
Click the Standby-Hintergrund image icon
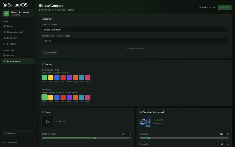[140, 112]
